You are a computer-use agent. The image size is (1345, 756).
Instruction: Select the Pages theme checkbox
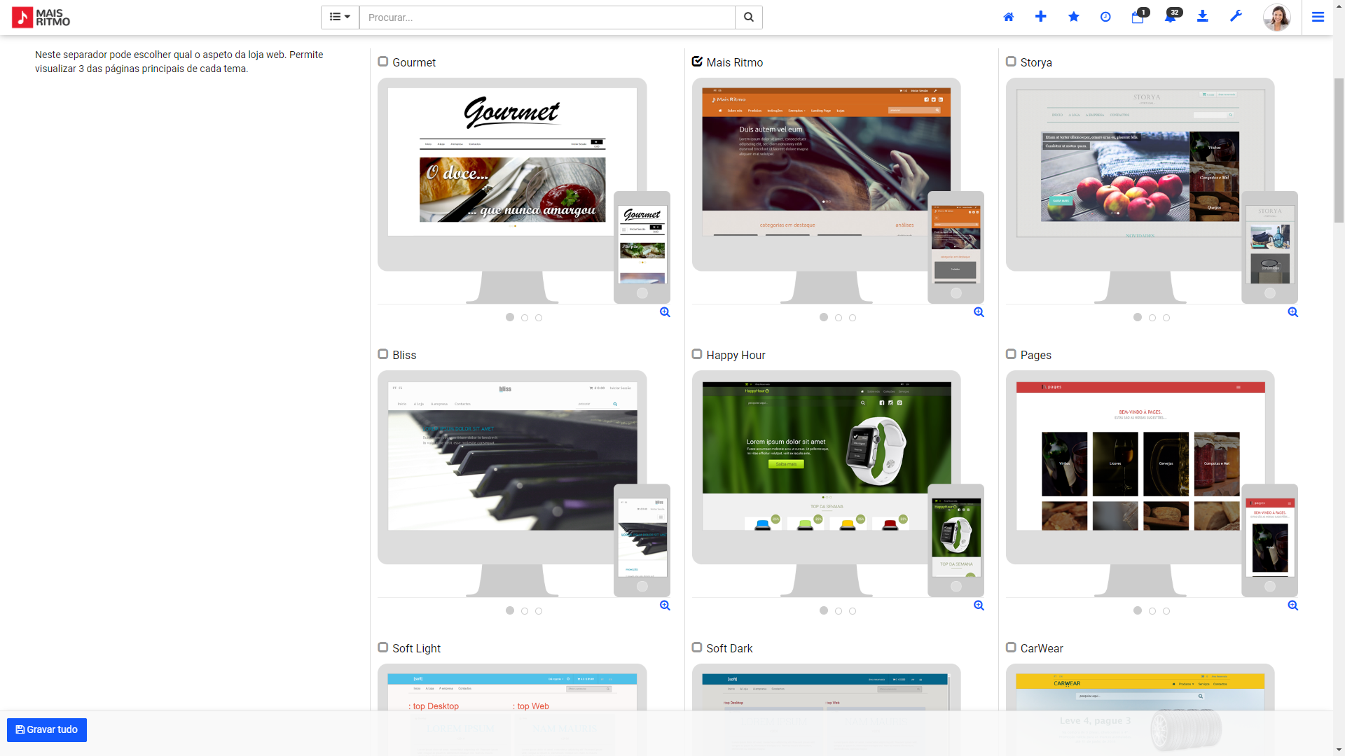1011,354
